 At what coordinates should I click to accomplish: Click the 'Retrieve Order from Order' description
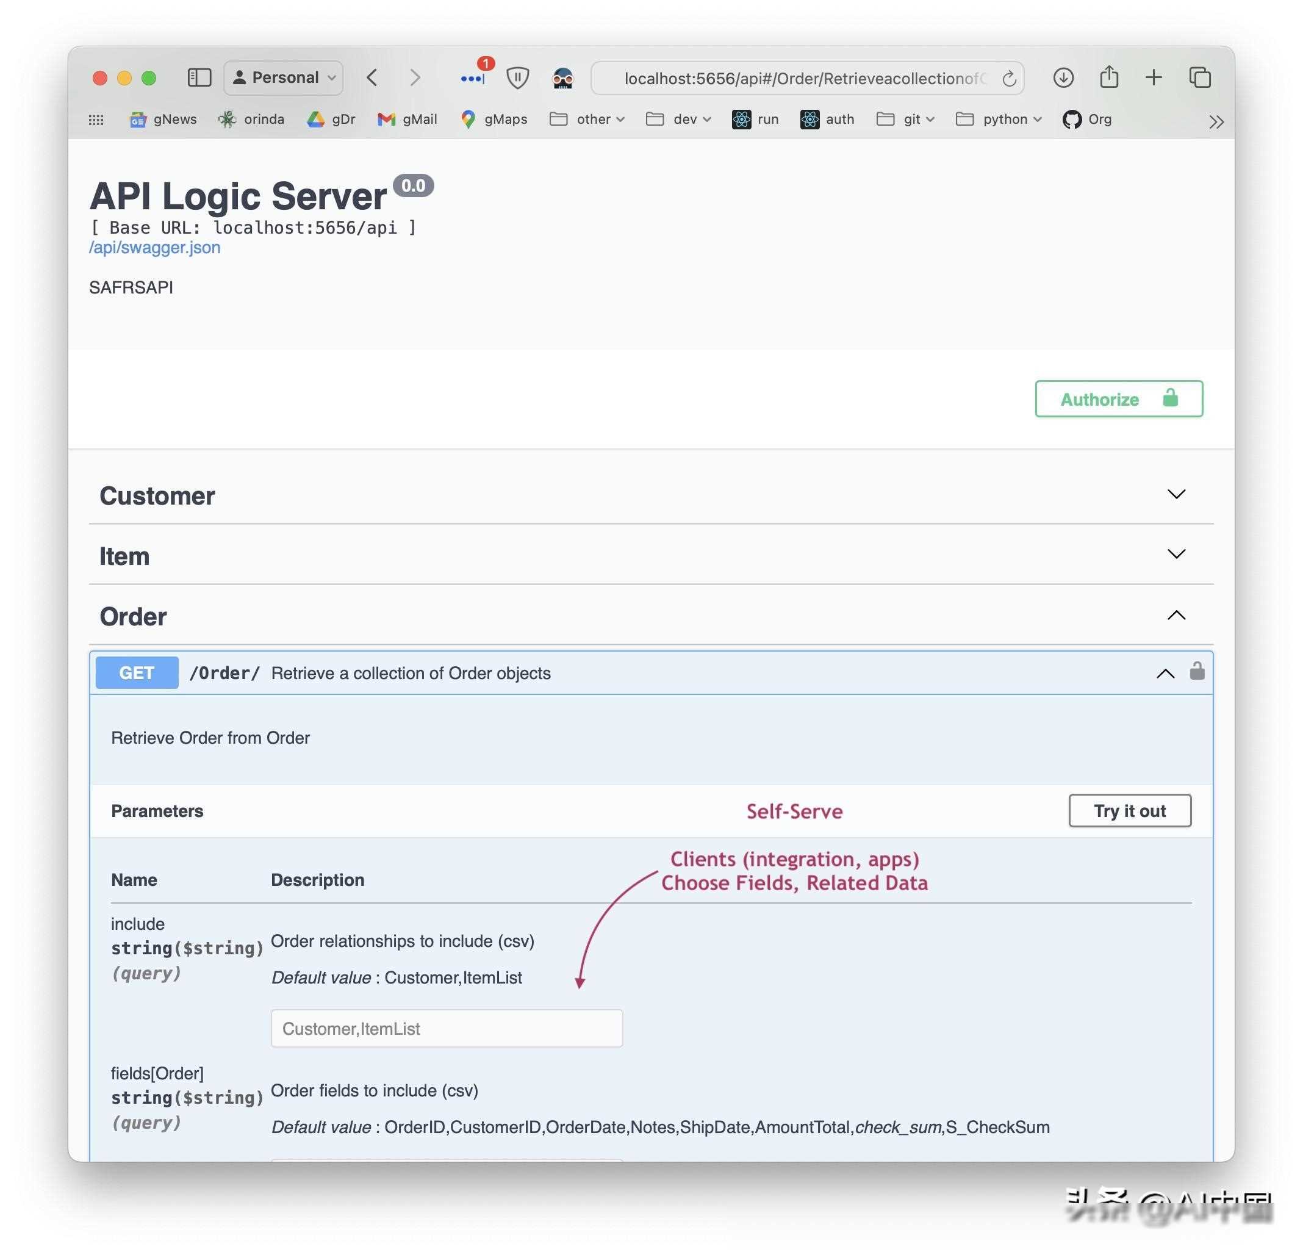coord(210,738)
